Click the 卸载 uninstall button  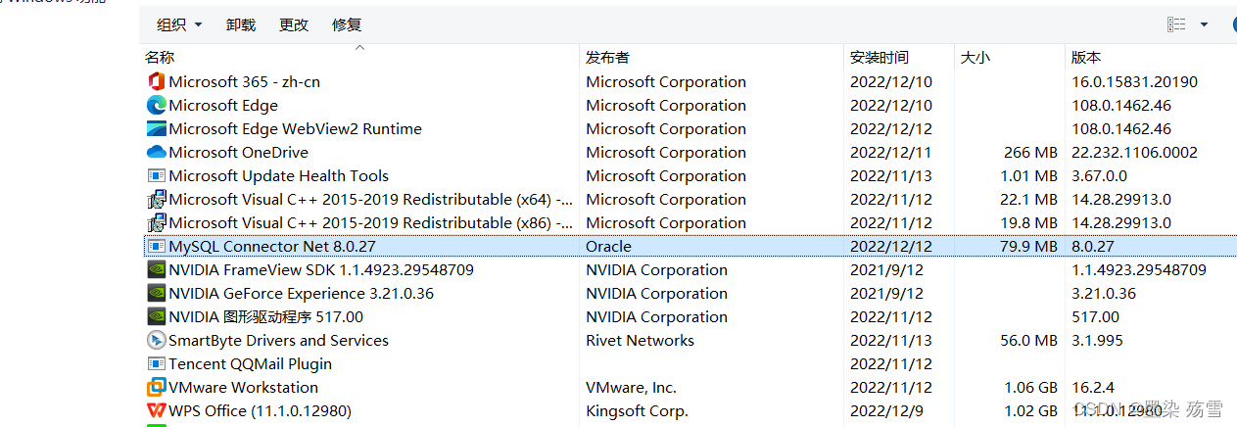[241, 24]
